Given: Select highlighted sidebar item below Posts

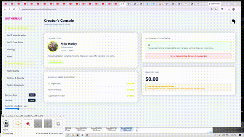Looking at the screenshot, I should pyautogui.click(x=20, y=64).
